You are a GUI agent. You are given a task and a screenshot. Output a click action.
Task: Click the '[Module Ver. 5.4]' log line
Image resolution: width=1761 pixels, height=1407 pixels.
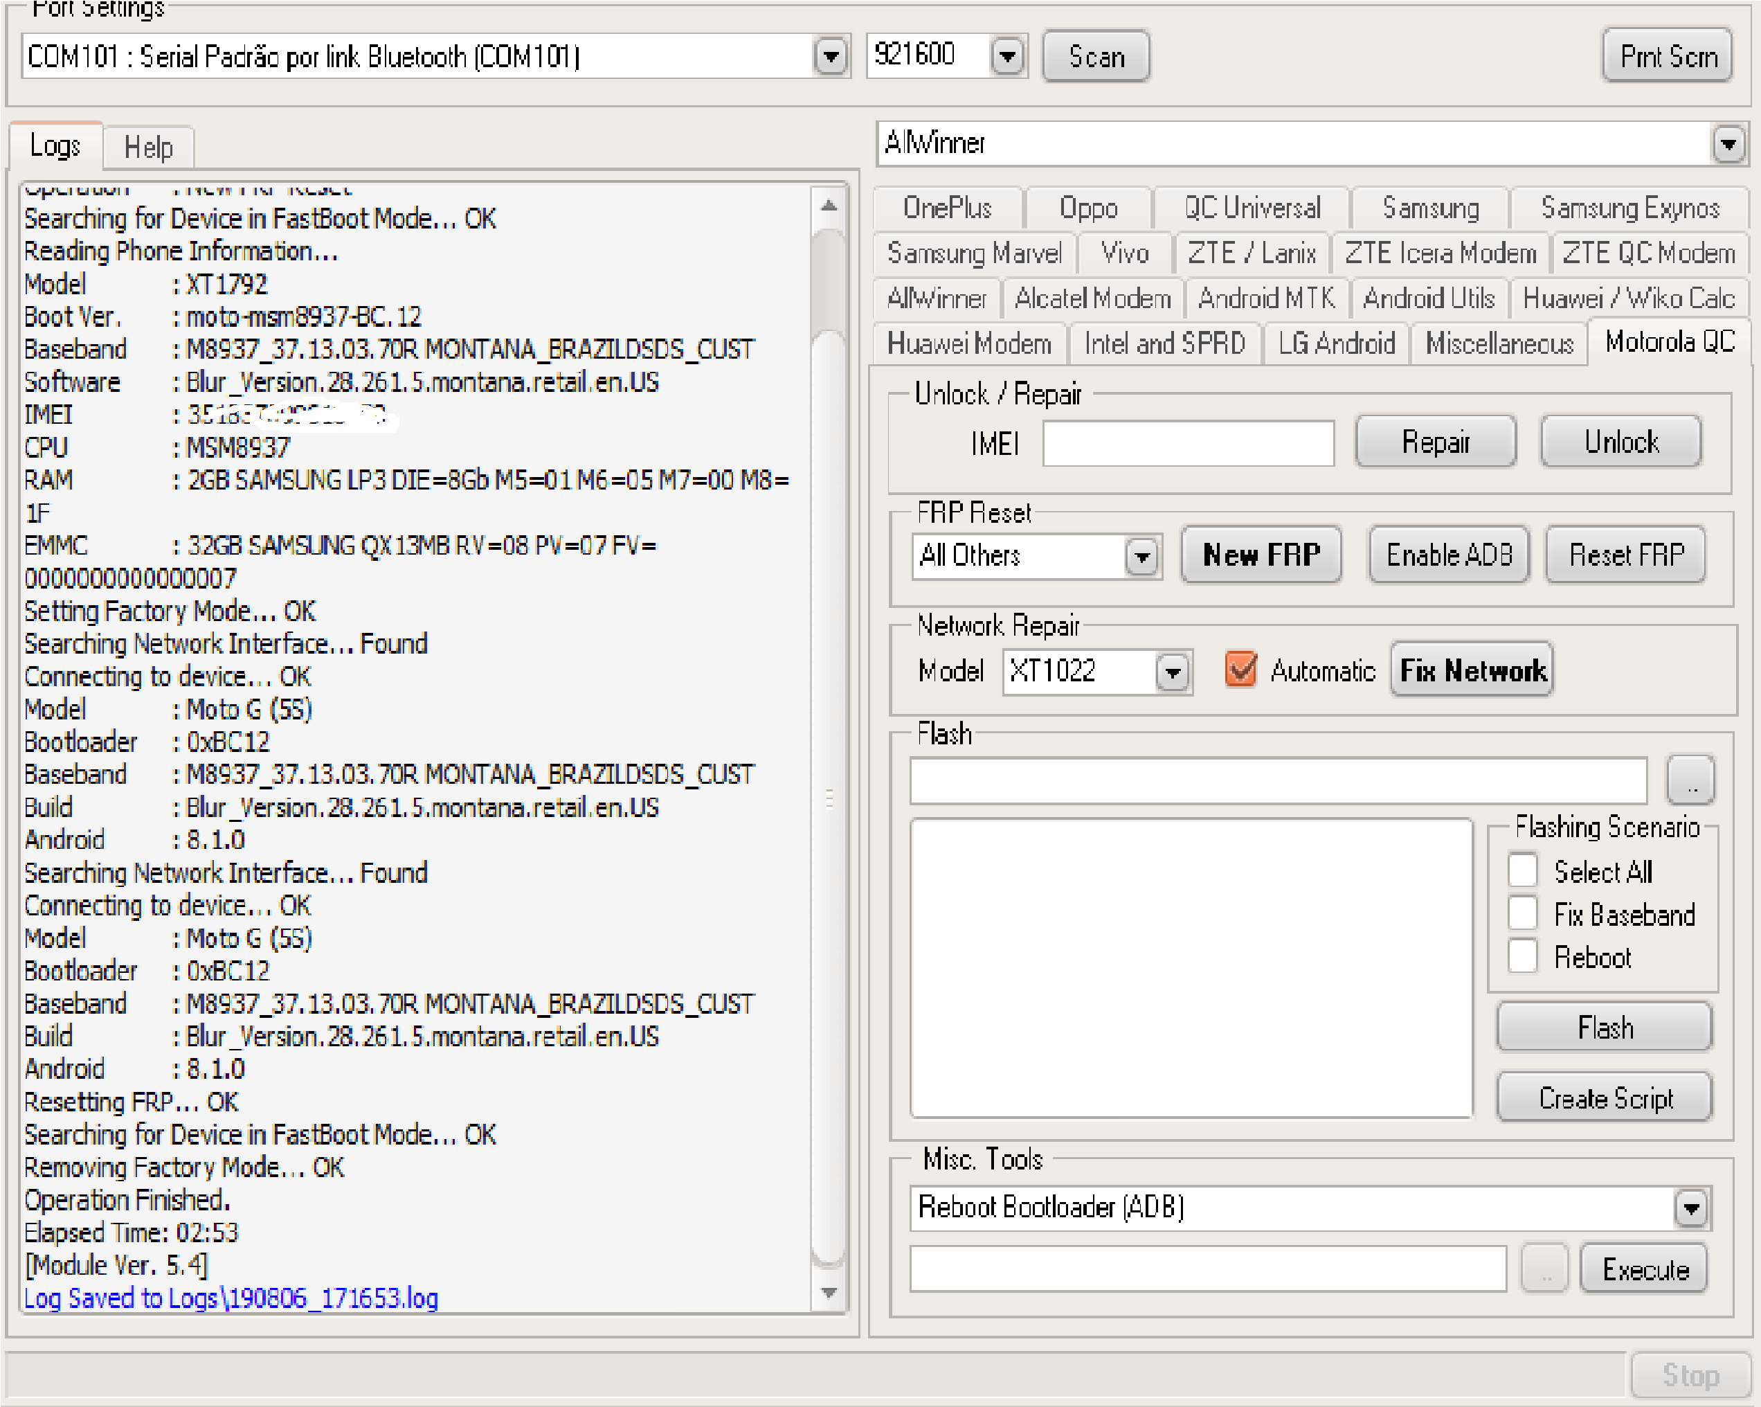coord(116,1265)
